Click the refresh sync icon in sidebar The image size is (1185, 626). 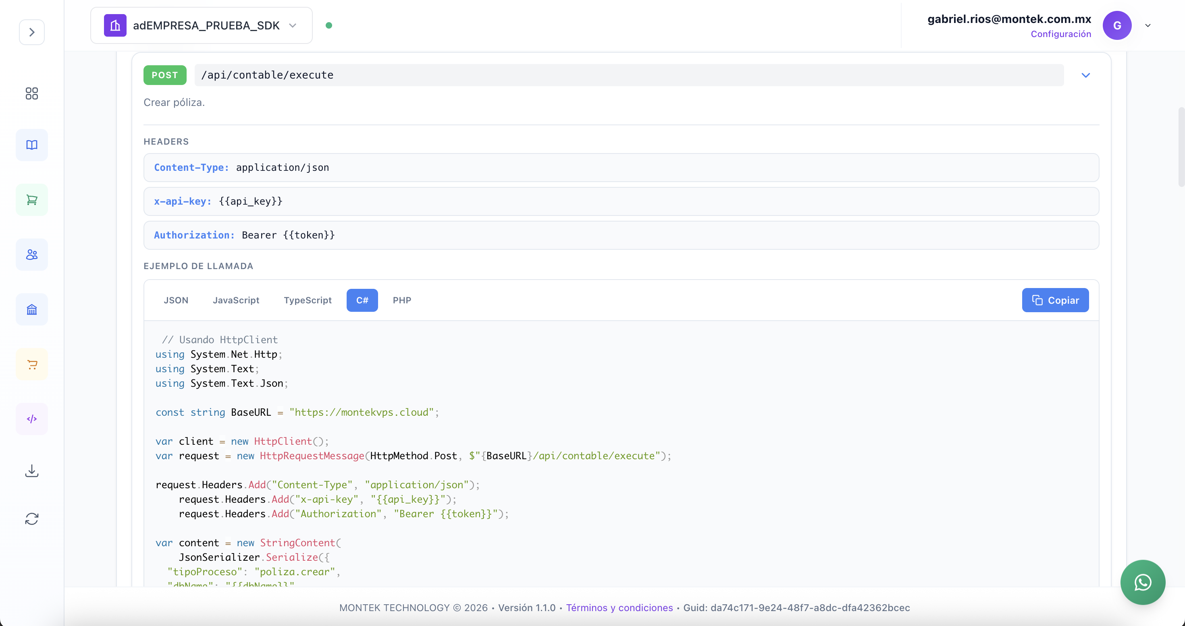point(32,519)
